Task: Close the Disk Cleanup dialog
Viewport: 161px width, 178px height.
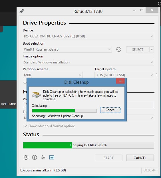Action: coord(120,81)
